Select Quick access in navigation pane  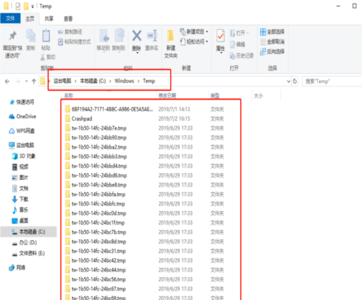click(x=22, y=102)
